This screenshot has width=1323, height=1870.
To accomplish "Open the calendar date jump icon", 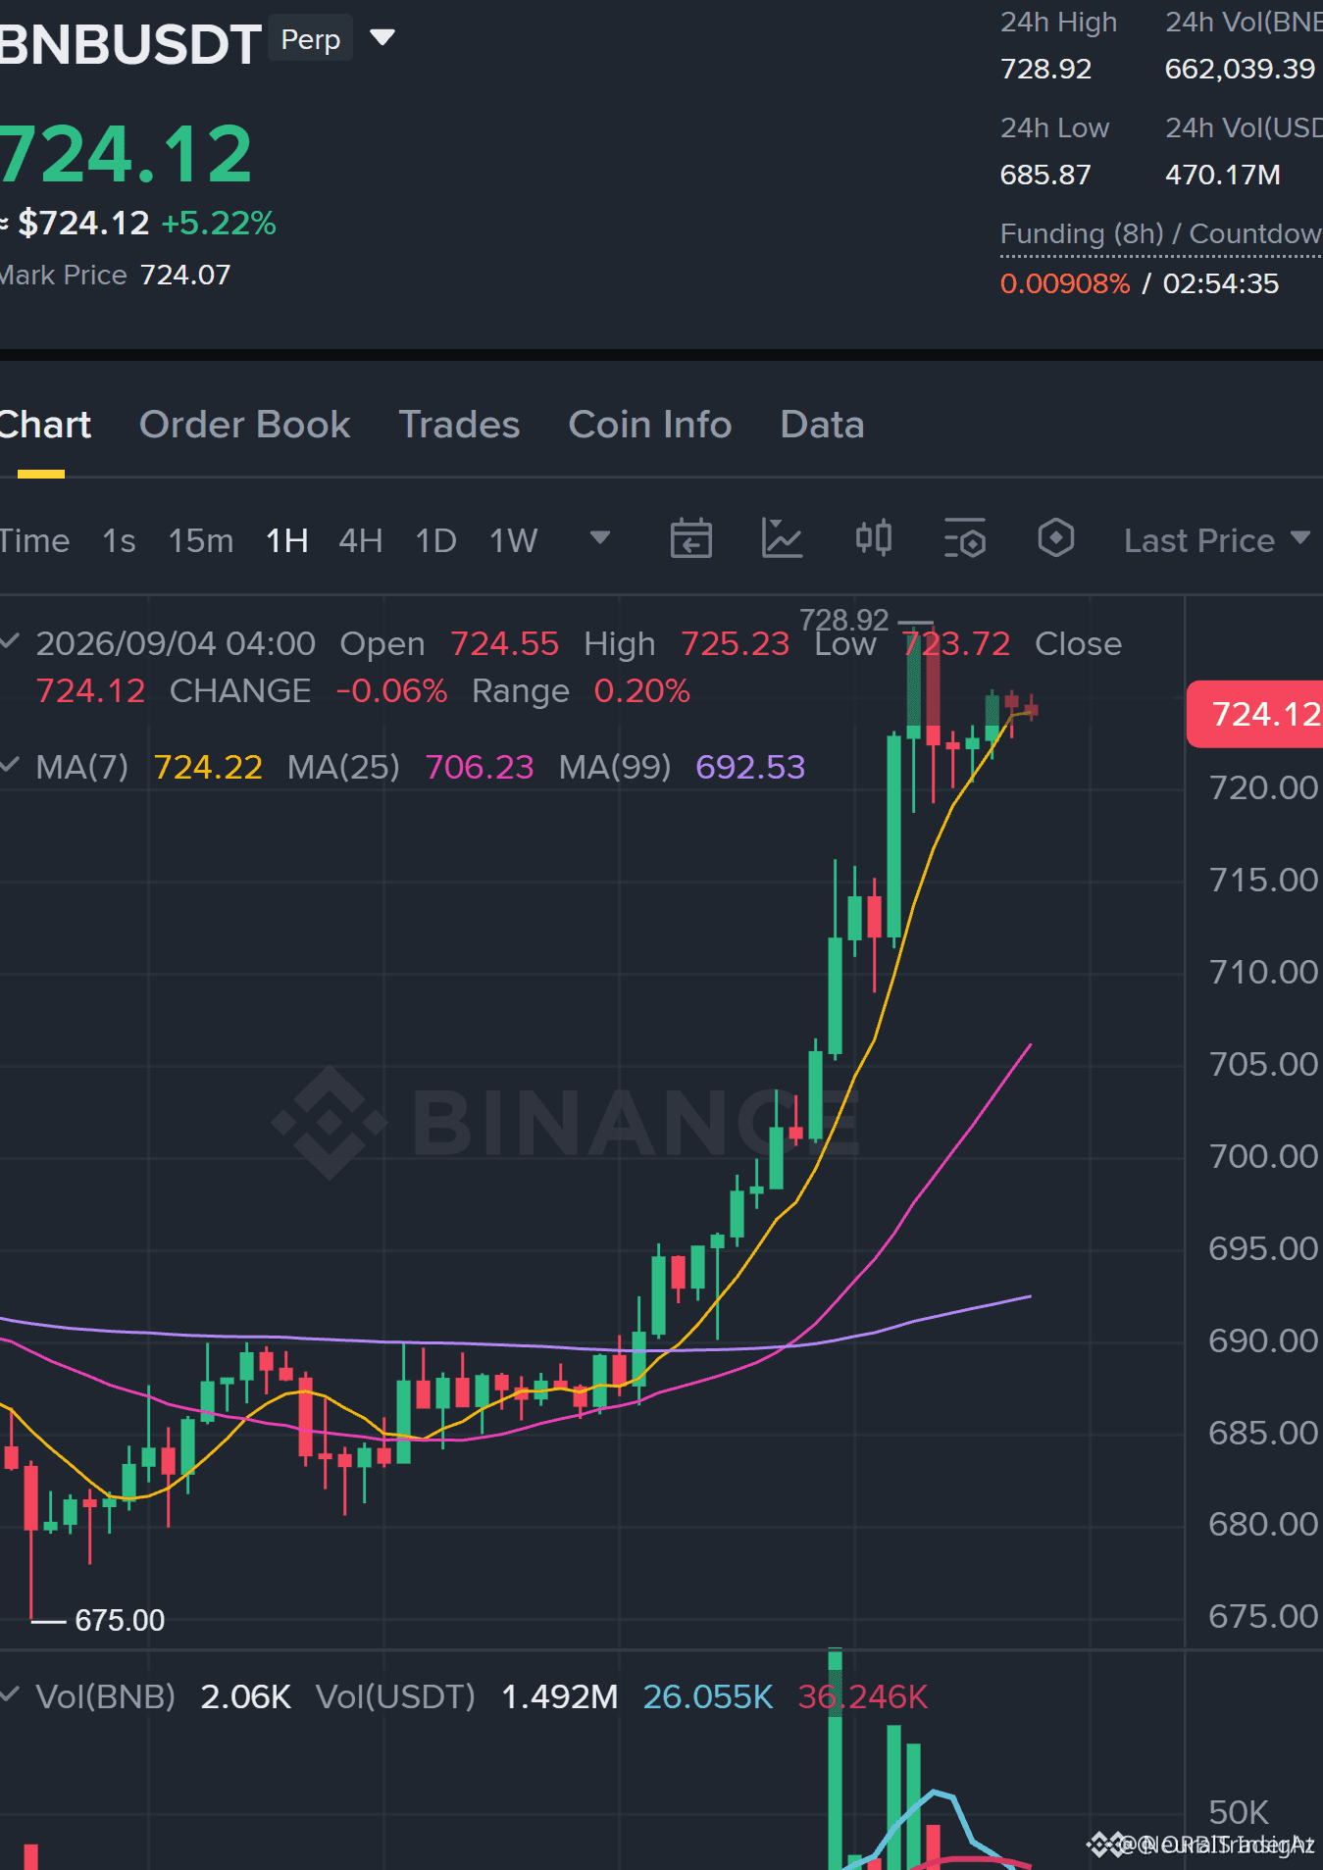I will coord(690,538).
